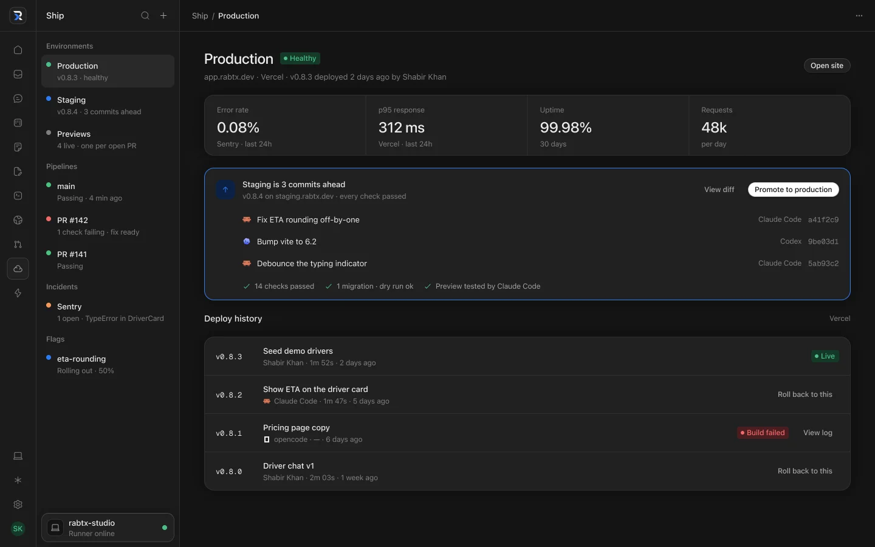Select the Previews environment
The image size is (875, 547).
(108, 139)
